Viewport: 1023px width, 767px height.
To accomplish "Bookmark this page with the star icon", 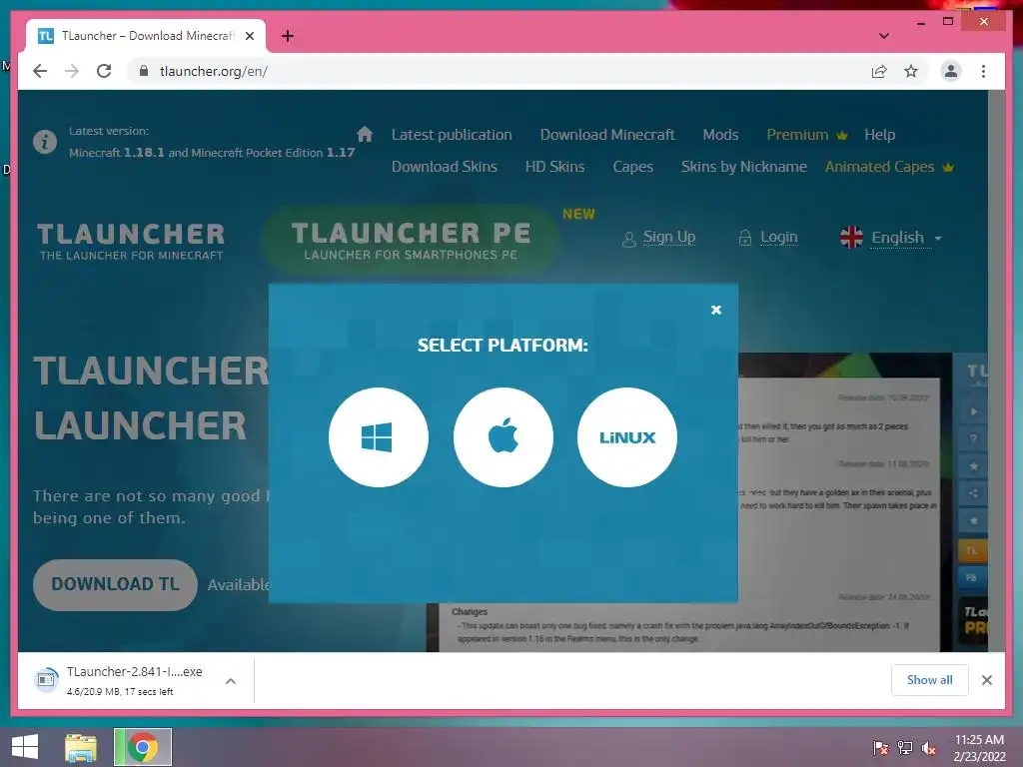I will (x=911, y=71).
